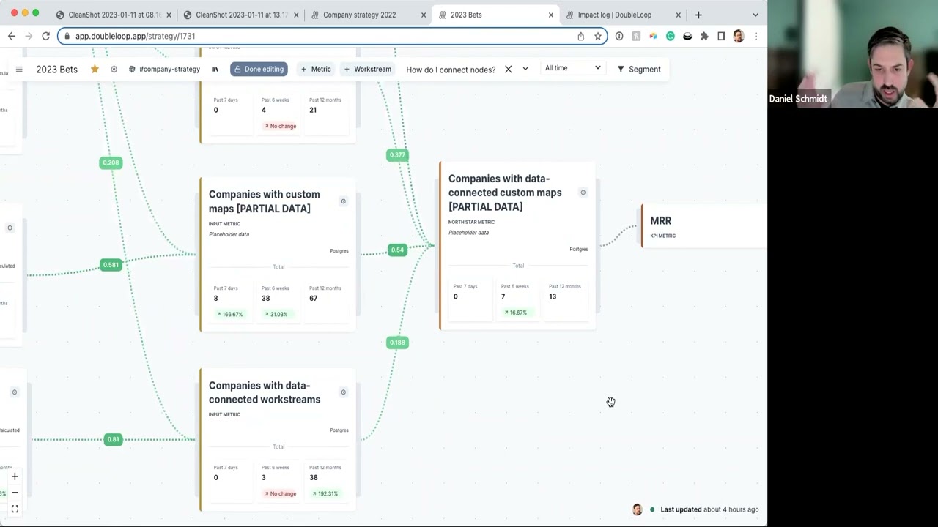Toggle the browser side panel

(722, 36)
